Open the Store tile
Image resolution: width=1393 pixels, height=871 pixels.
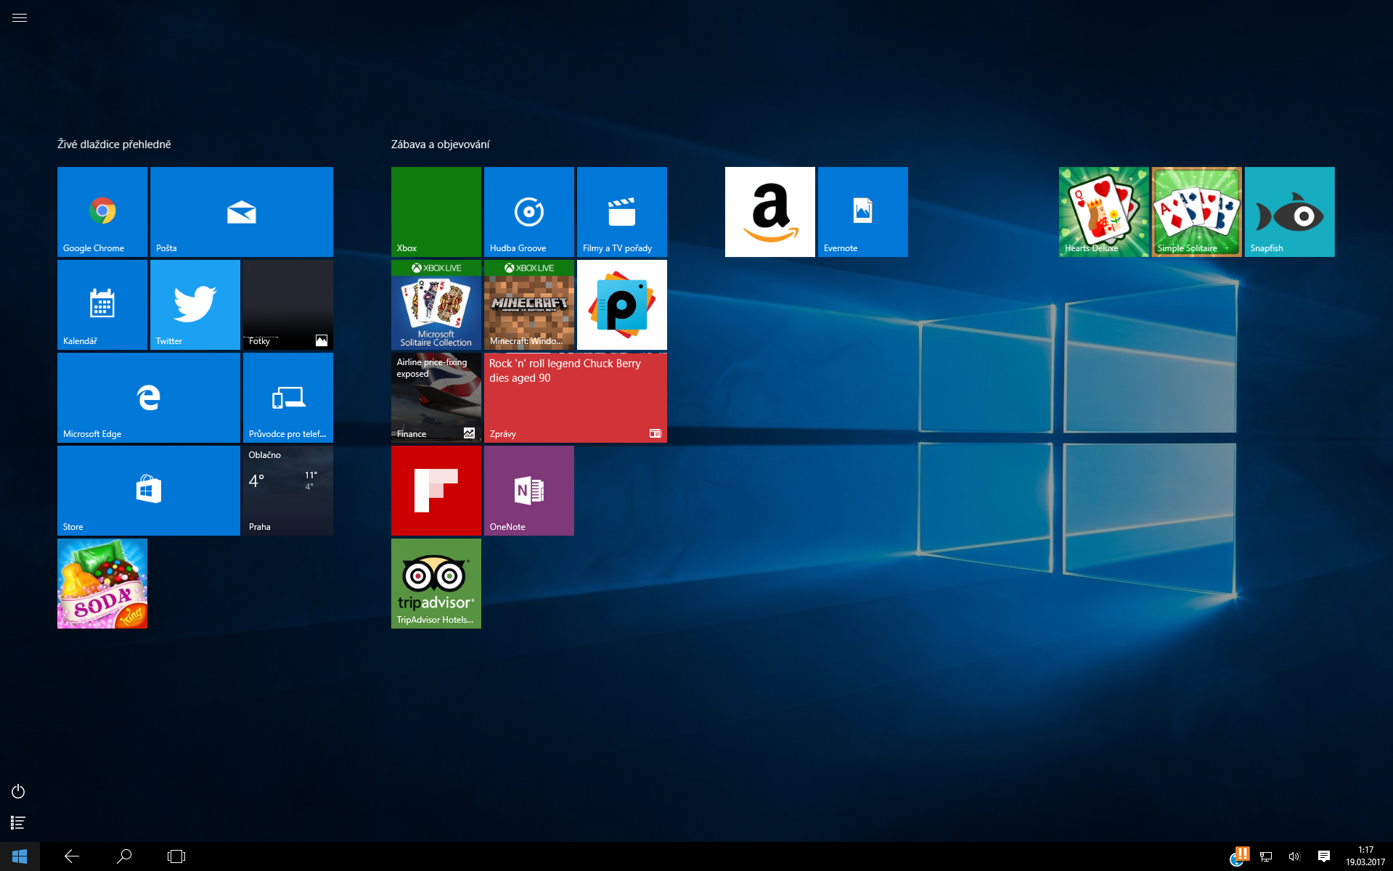[x=149, y=491]
